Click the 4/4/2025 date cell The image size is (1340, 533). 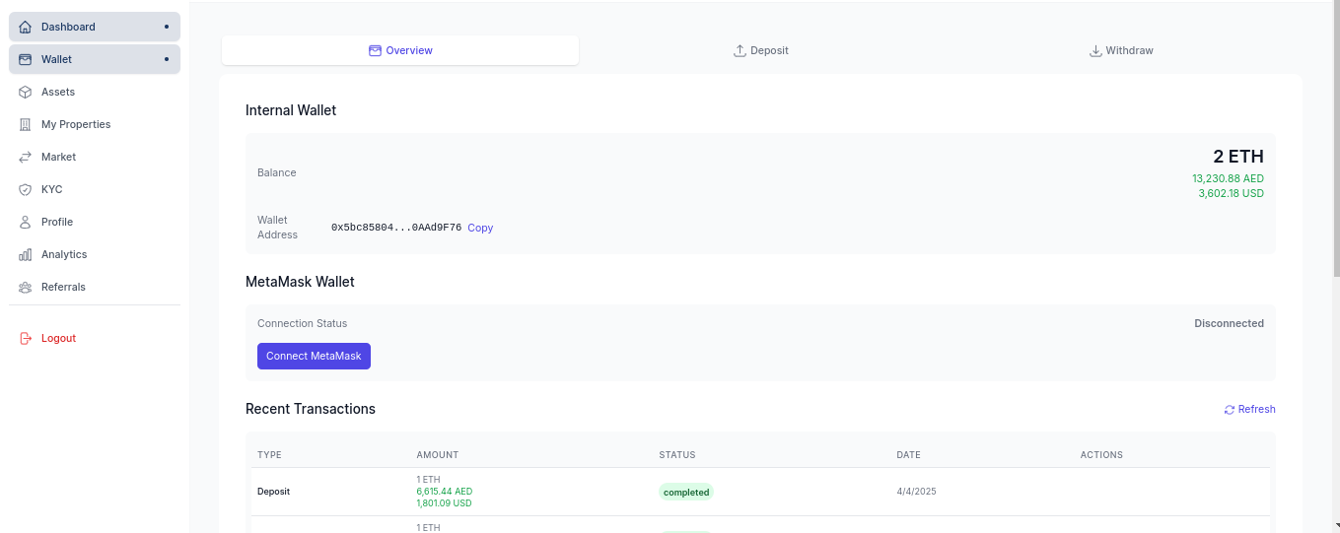916,491
